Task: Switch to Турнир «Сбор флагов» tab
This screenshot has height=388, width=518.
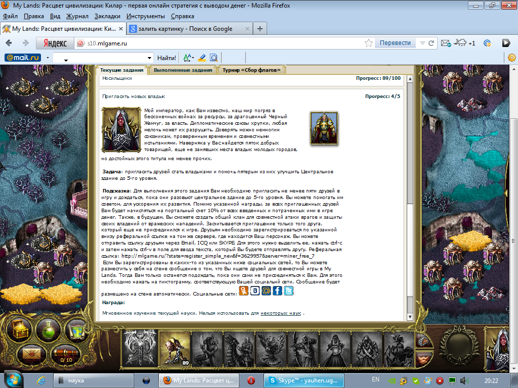Action: click(251, 70)
